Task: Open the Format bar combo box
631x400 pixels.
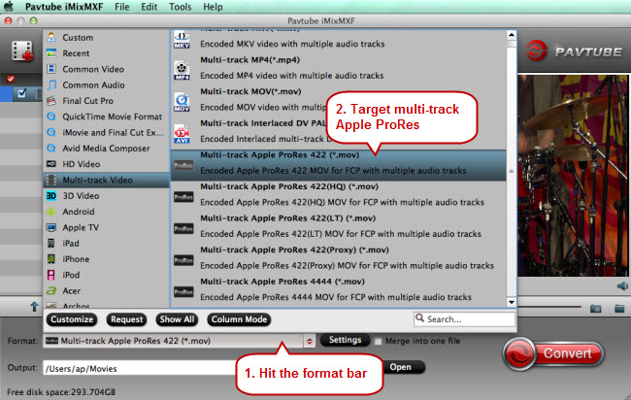Action: 179,341
